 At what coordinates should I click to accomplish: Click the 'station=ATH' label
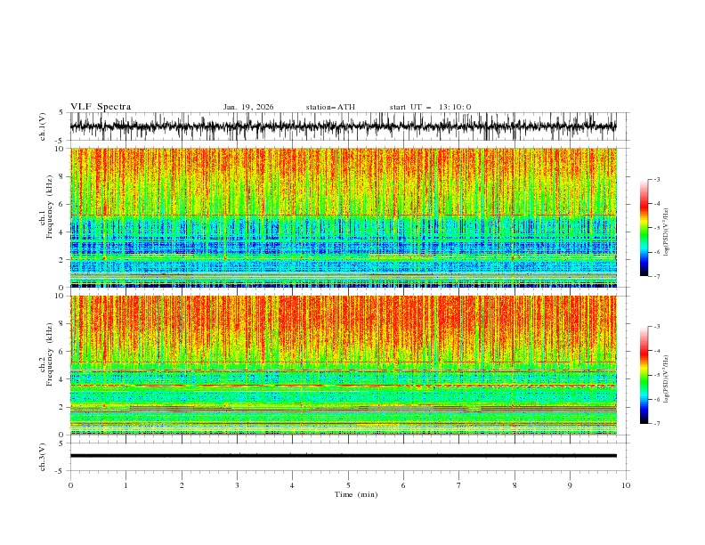(330, 107)
